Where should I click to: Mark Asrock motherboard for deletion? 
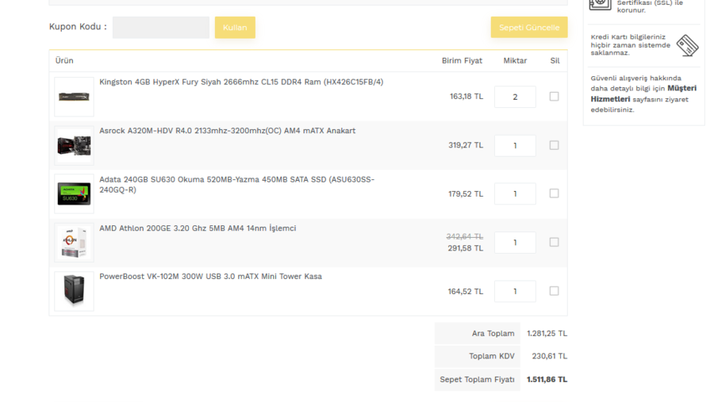pos(554,145)
